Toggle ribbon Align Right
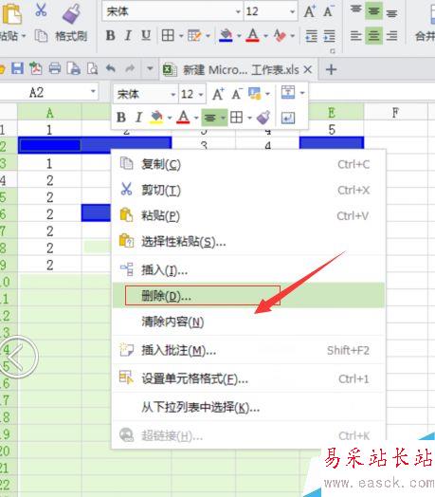 (x=392, y=35)
